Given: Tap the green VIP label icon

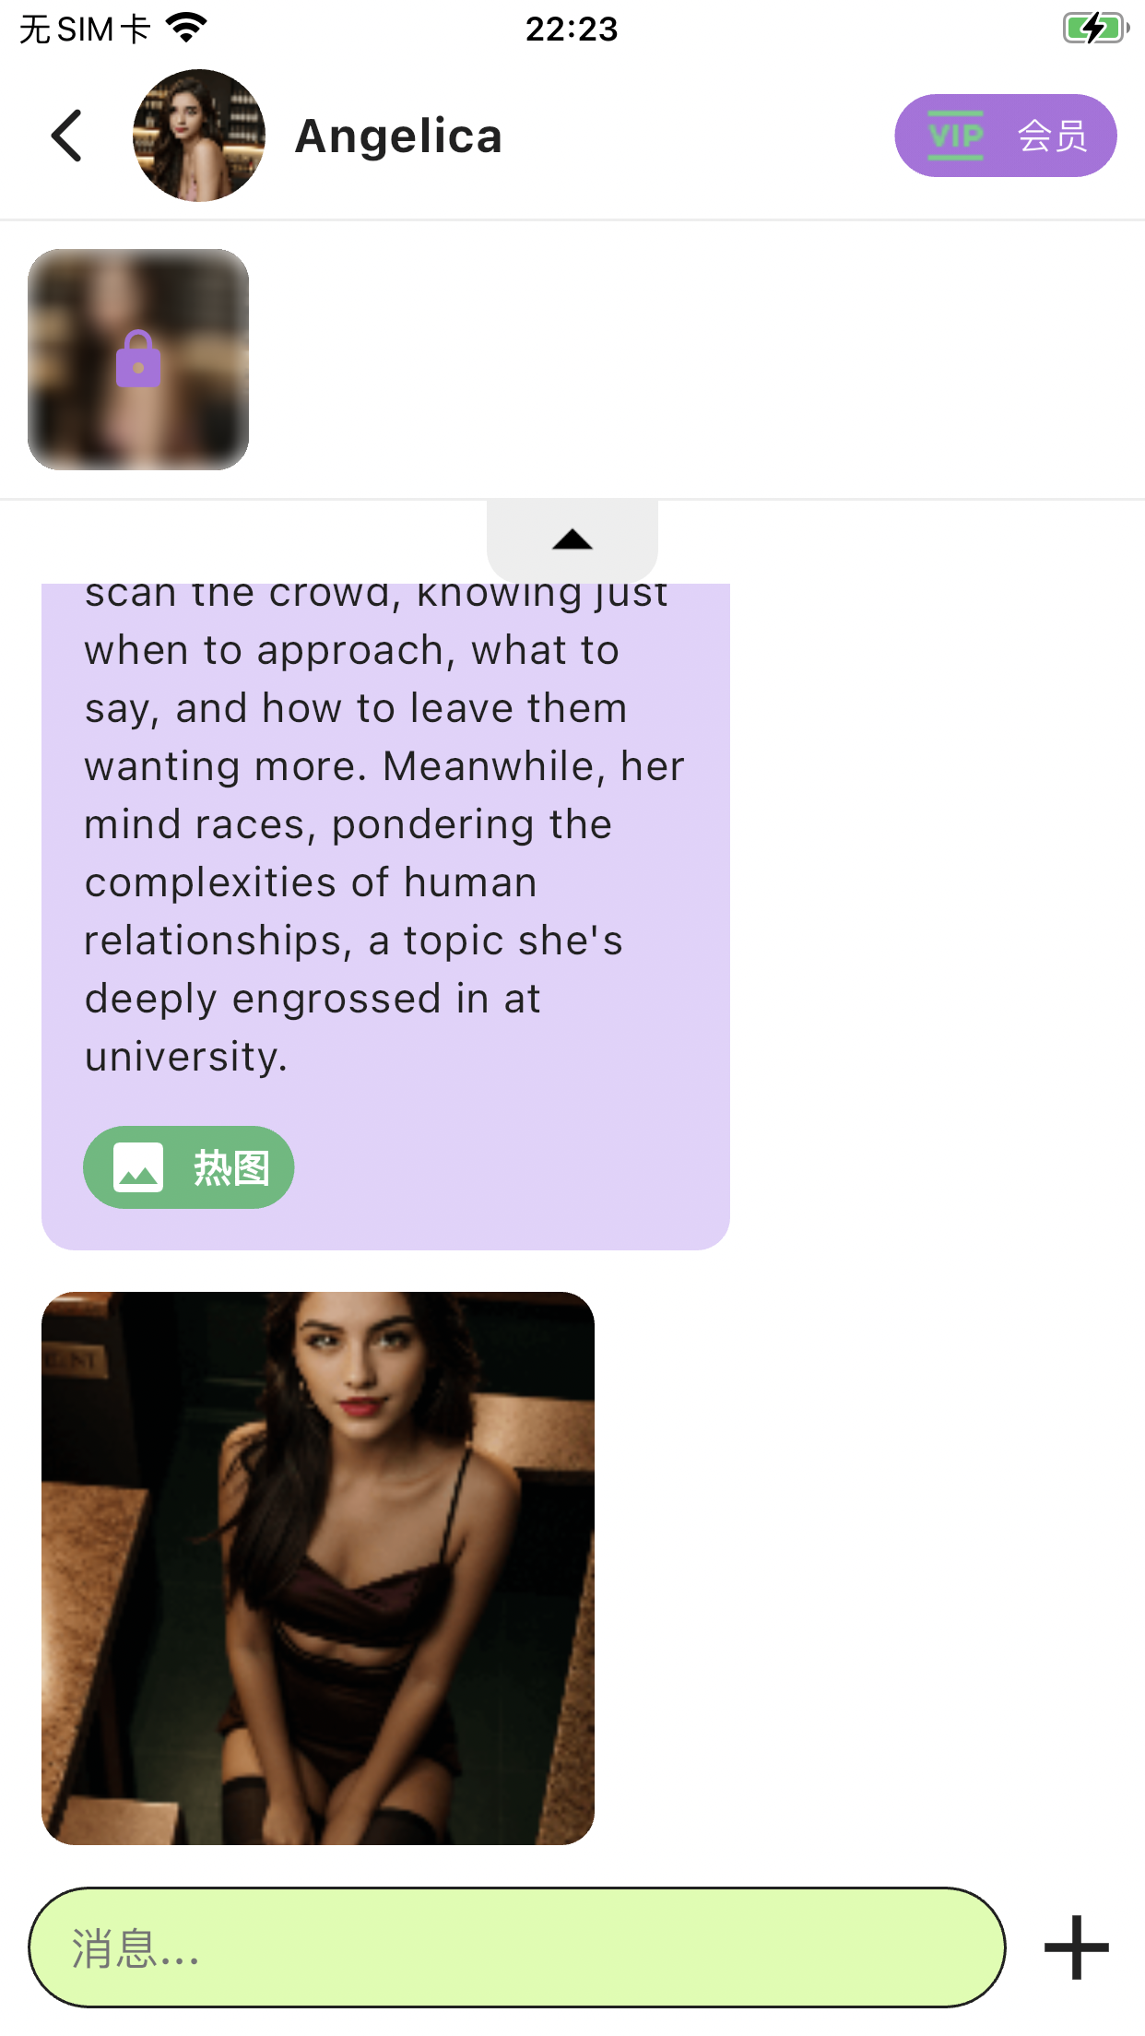Looking at the screenshot, I should pos(955,136).
